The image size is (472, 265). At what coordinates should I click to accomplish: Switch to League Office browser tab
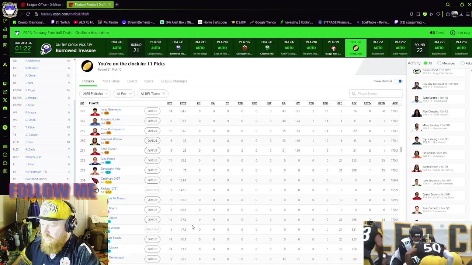tap(42, 4)
